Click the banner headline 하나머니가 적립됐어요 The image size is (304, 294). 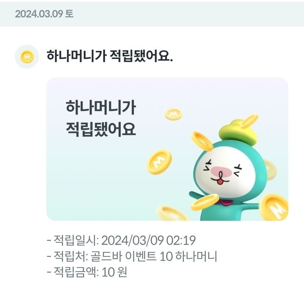click(x=101, y=118)
